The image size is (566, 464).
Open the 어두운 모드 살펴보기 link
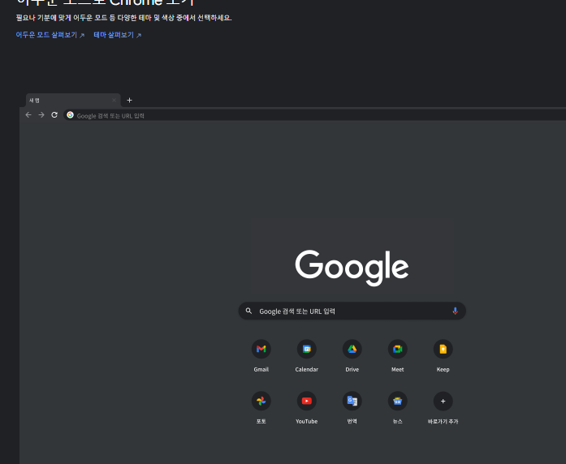click(50, 35)
